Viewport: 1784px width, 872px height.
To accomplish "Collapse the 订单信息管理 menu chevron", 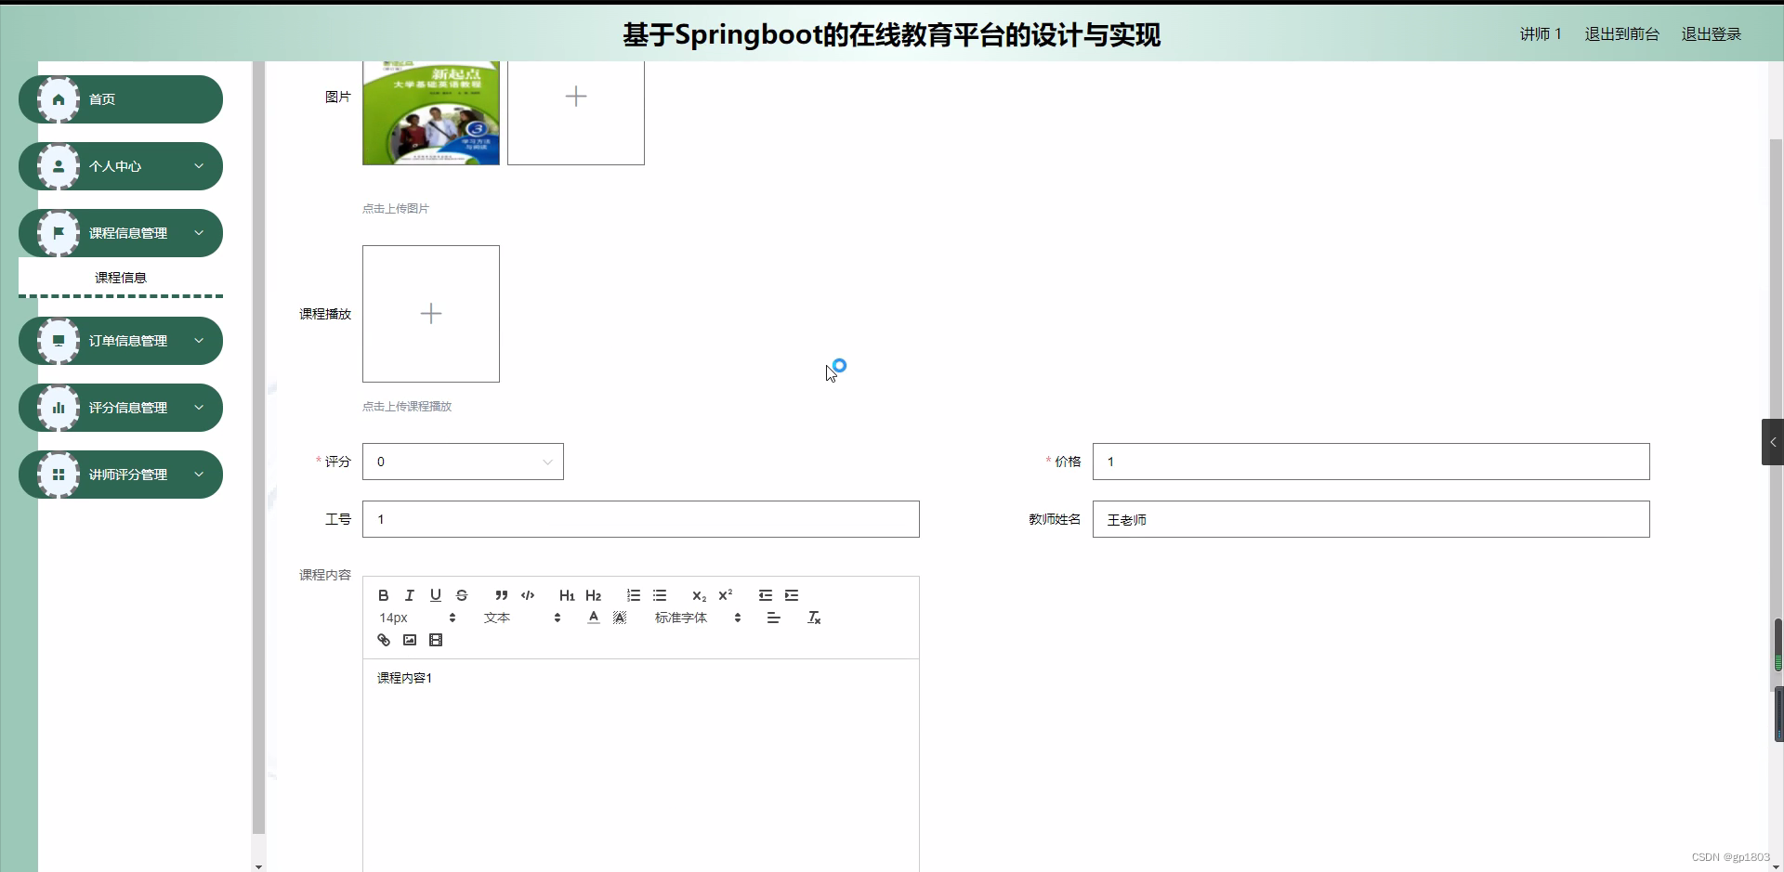I will pyautogui.click(x=199, y=341).
